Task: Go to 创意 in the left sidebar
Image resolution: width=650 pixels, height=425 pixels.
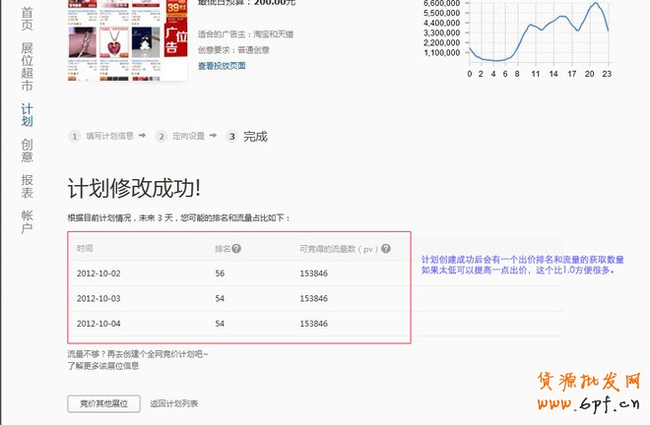Action: (27, 150)
